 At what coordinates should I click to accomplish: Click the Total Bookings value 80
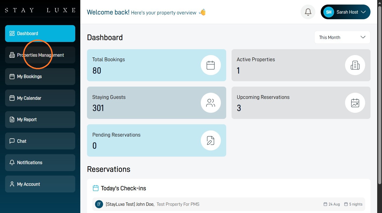tap(97, 71)
